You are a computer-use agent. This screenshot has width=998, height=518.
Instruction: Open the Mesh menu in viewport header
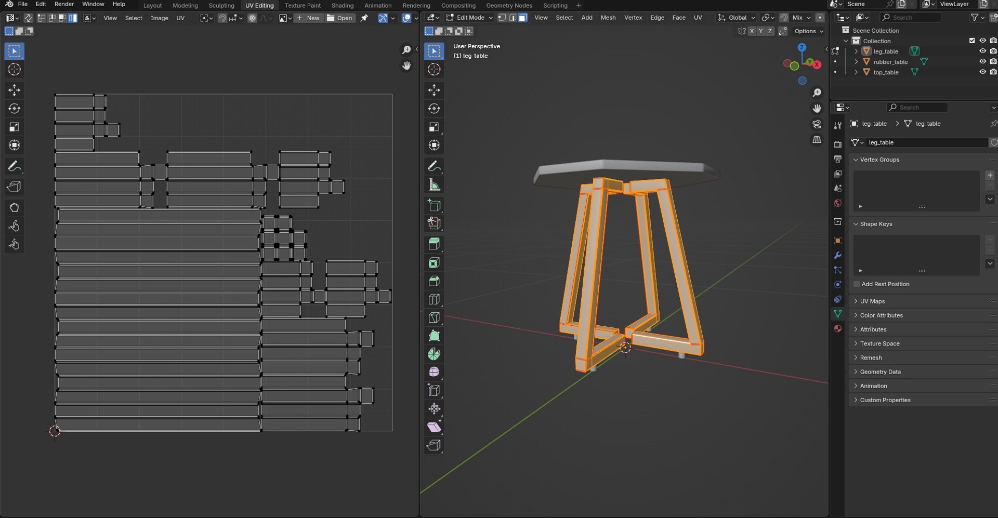click(608, 18)
